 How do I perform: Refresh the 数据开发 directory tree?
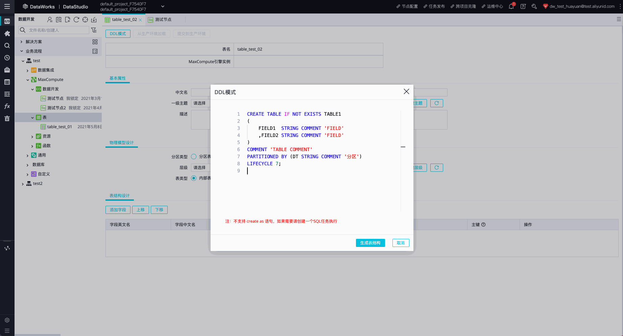[x=76, y=20]
